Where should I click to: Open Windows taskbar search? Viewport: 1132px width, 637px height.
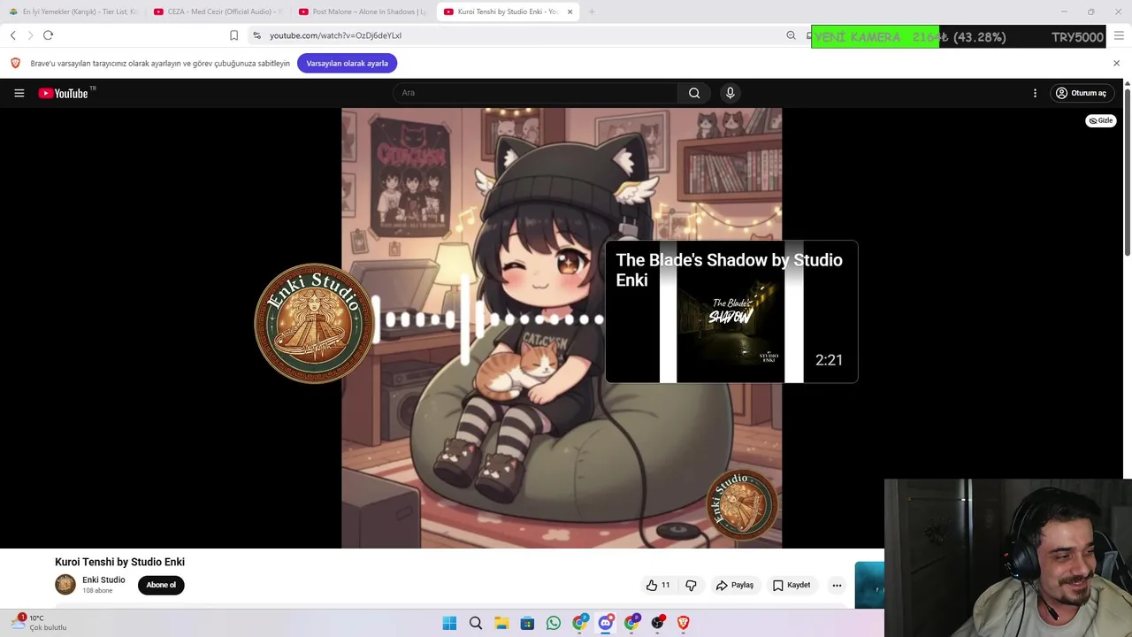pyautogui.click(x=476, y=623)
